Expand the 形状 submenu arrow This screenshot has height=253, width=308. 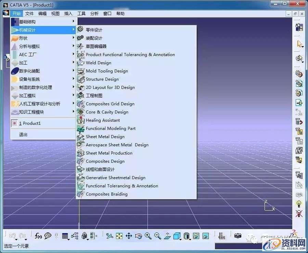pos(73,38)
